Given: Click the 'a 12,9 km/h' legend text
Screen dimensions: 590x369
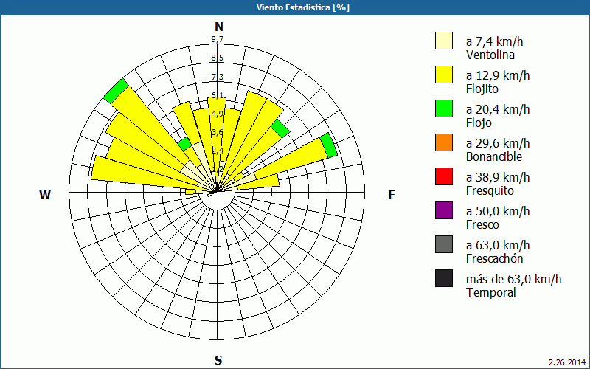Looking at the screenshot, I should click(498, 75).
